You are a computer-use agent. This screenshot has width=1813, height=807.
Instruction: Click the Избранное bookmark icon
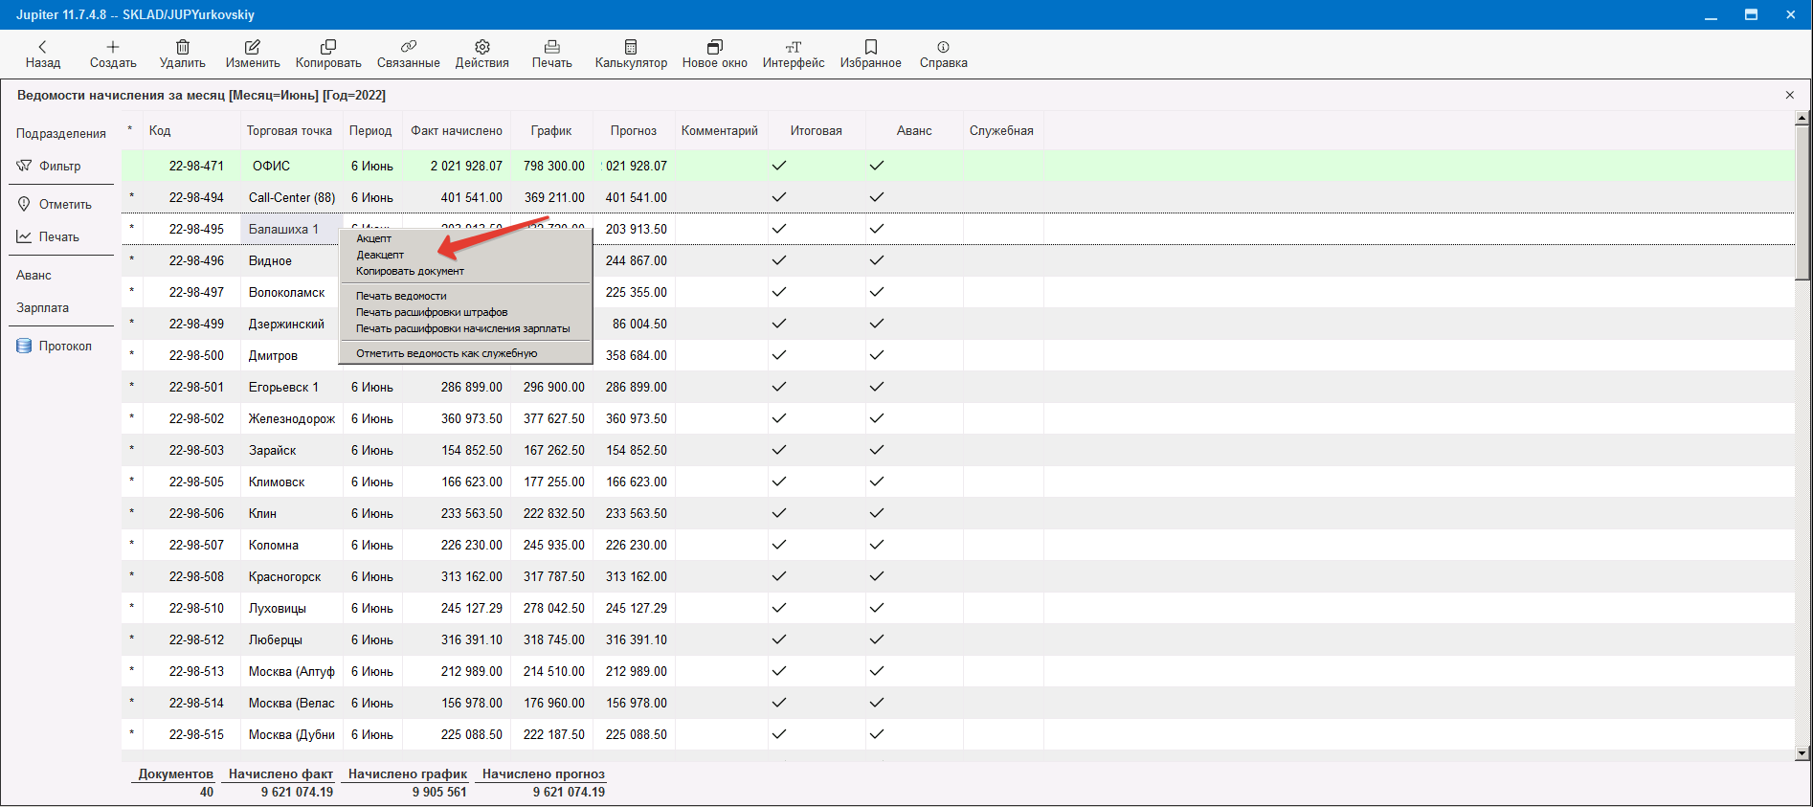click(x=871, y=46)
